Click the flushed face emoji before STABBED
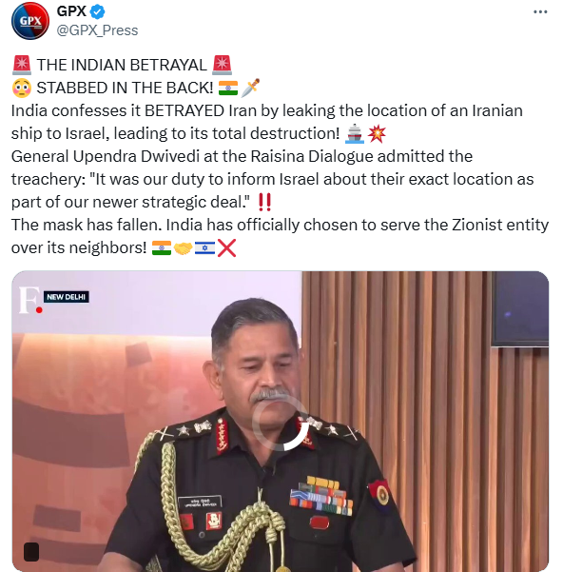This screenshot has width=563, height=572. (x=22, y=88)
